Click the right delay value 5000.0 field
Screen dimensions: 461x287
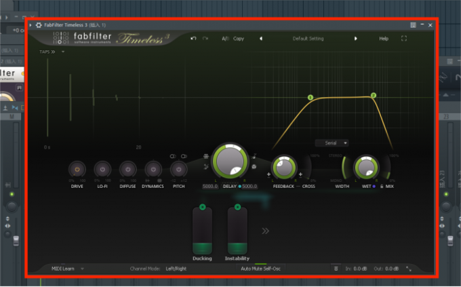[249, 187]
